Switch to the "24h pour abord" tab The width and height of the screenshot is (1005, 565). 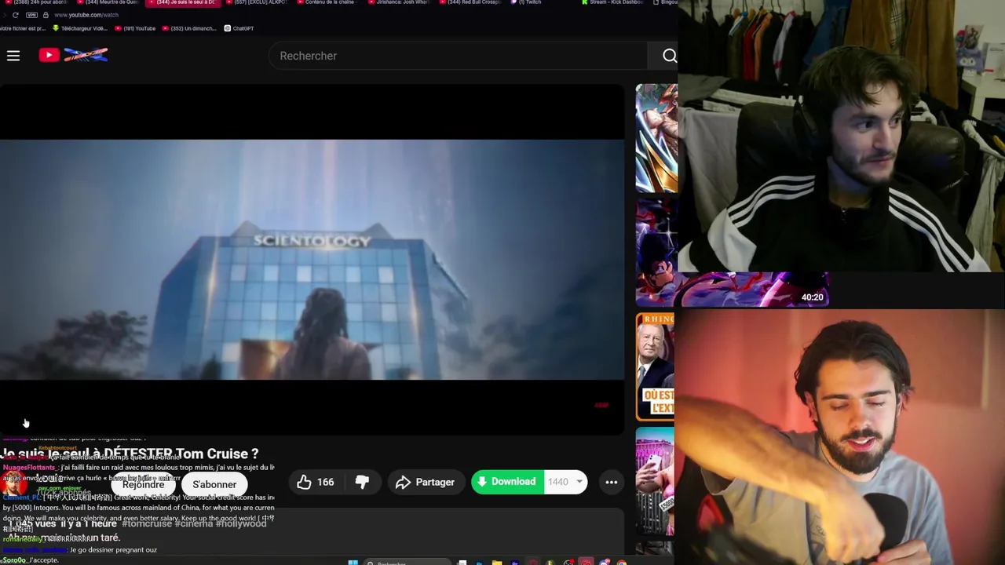point(38,2)
